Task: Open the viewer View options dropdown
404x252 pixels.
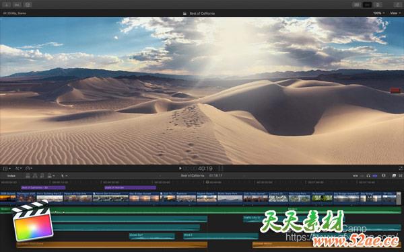Action: [395, 13]
